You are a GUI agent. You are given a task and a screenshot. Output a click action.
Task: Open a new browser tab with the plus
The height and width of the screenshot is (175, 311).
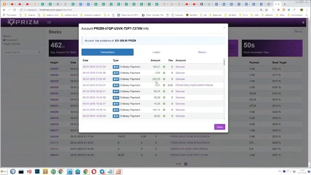tap(285, 4)
